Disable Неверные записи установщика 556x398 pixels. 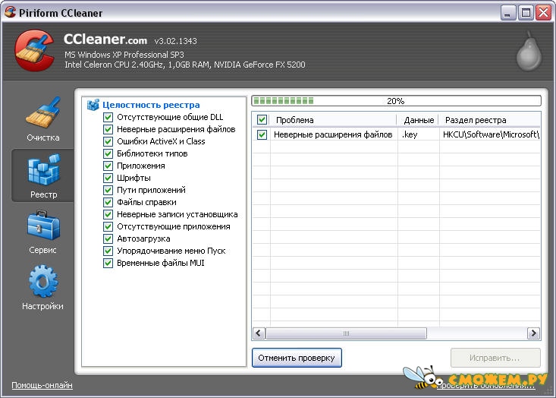(x=108, y=214)
